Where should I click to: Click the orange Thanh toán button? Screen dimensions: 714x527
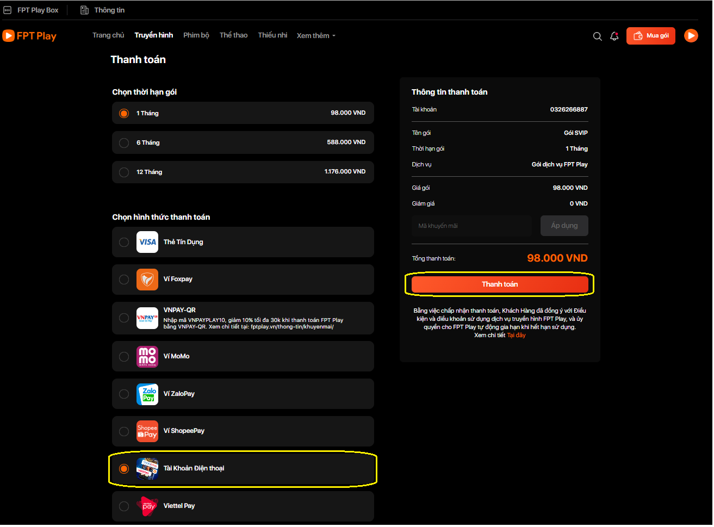click(x=500, y=284)
